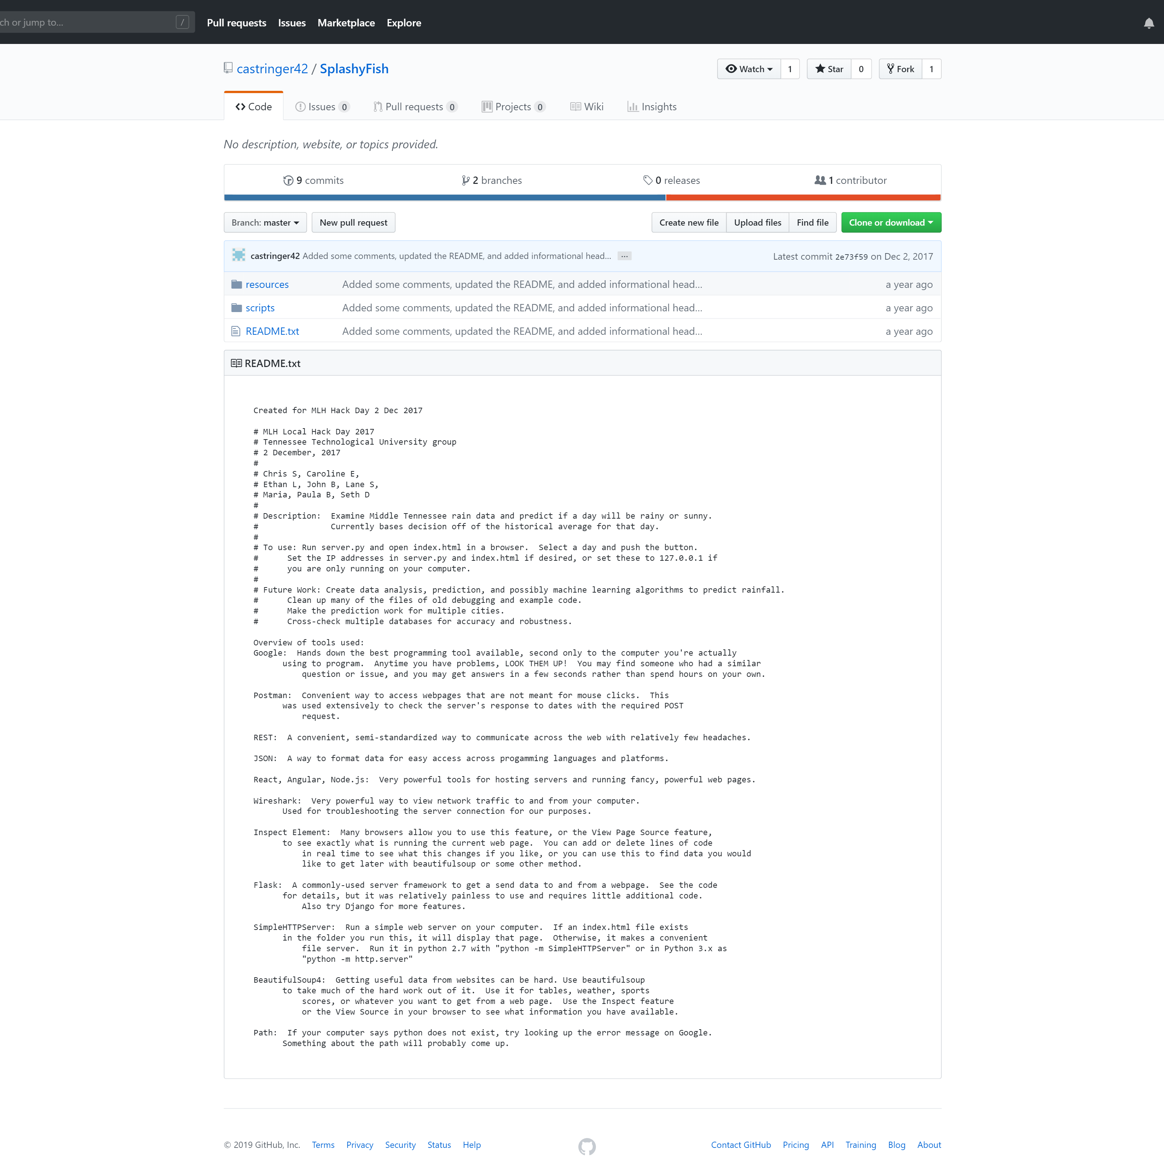Open Help footer link
Screen dimensions: 1164x1164
(472, 1145)
